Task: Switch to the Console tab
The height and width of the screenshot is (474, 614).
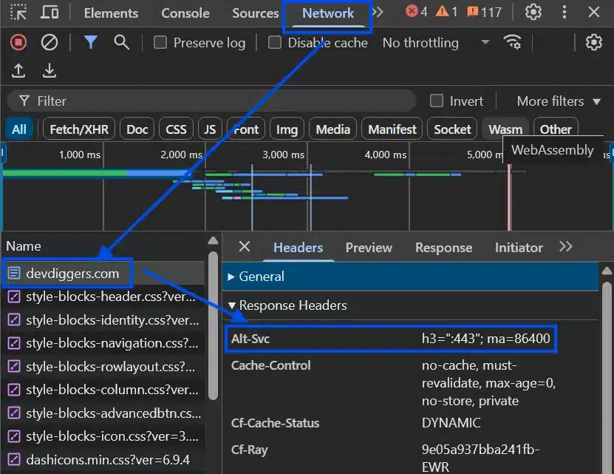Action: (x=185, y=13)
